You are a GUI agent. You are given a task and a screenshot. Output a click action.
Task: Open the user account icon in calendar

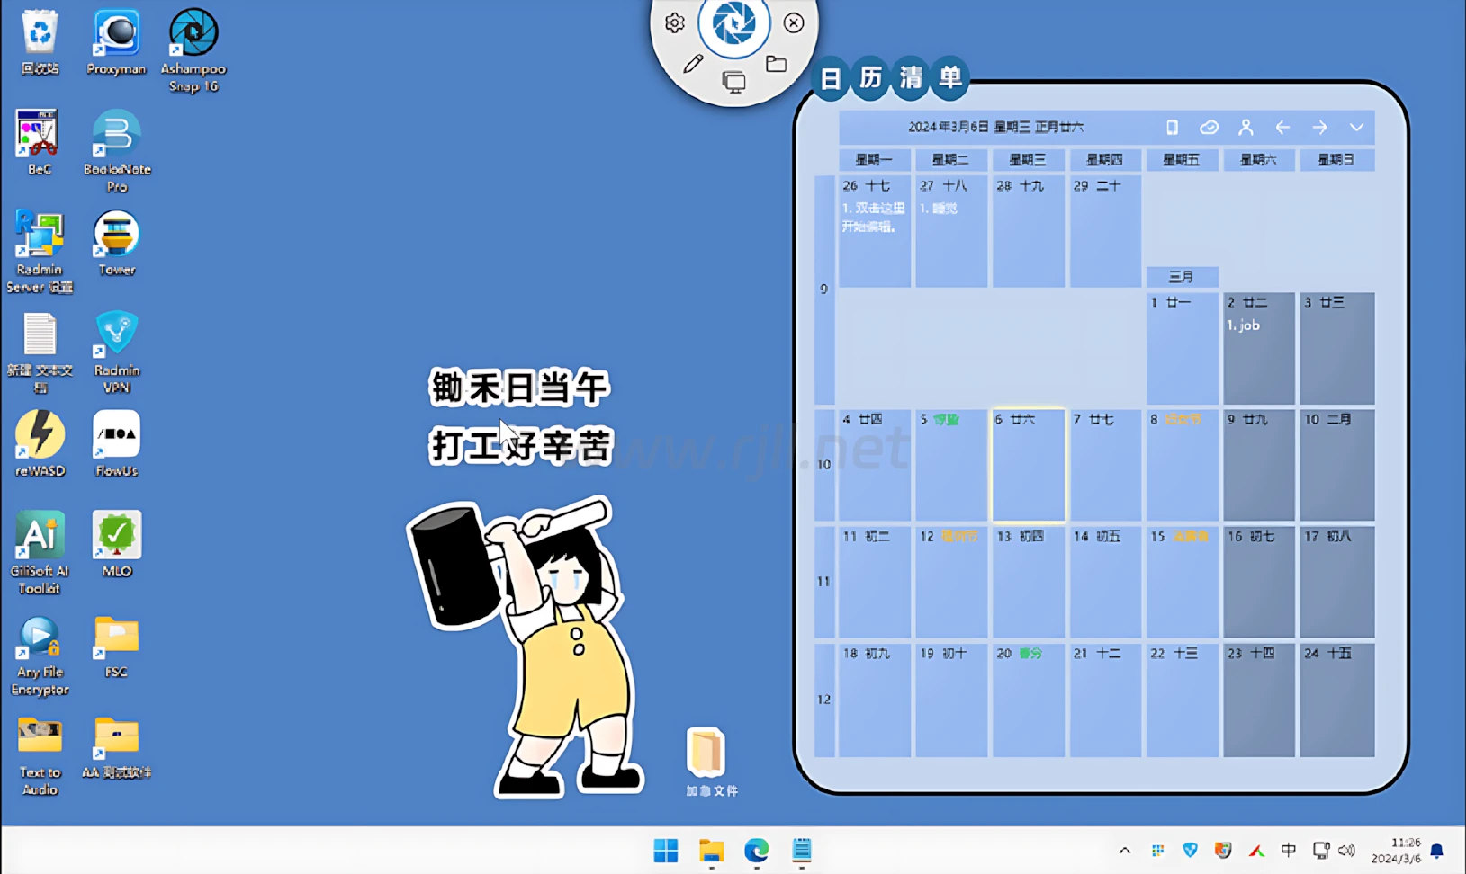(1246, 128)
